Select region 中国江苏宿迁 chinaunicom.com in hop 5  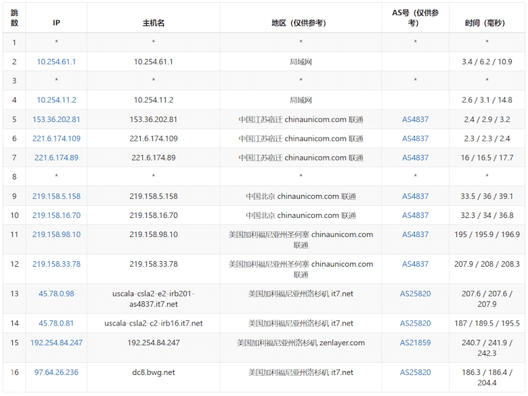301,119
